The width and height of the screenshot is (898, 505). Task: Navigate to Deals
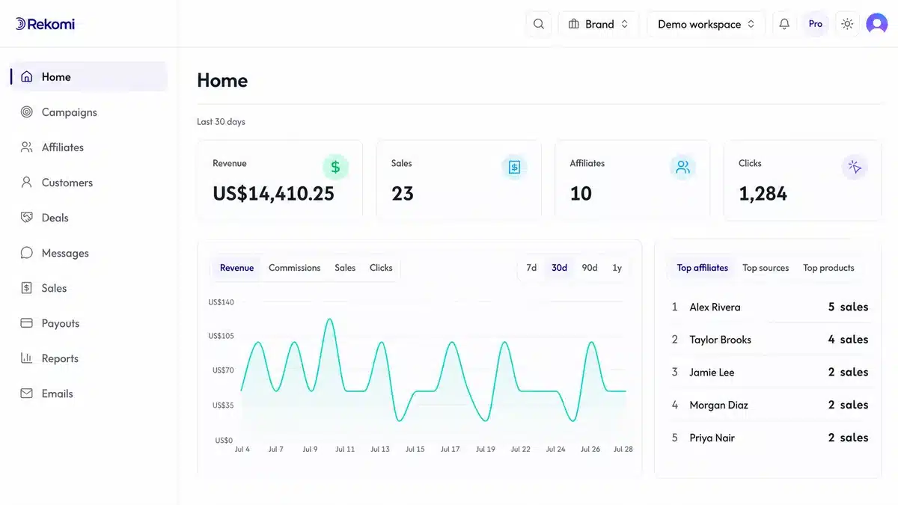click(88, 218)
